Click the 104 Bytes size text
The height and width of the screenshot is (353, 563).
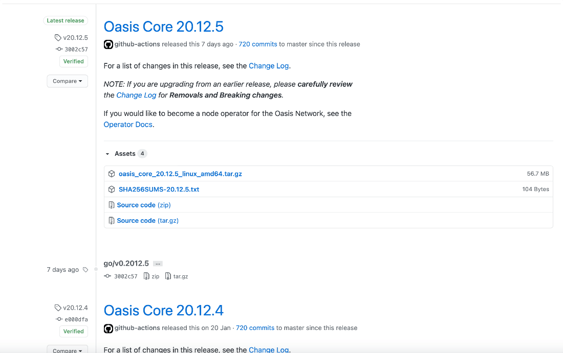(535, 189)
